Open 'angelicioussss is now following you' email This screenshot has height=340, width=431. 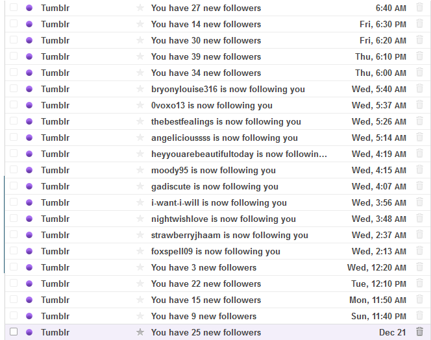pos(224,138)
